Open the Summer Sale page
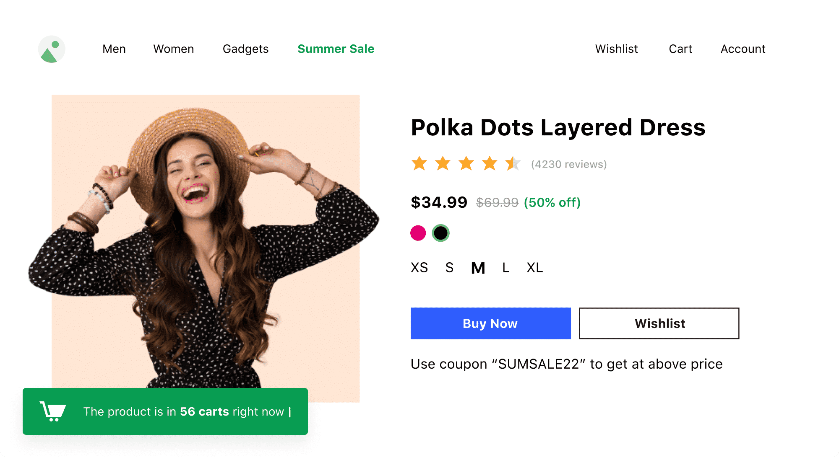 point(336,49)
